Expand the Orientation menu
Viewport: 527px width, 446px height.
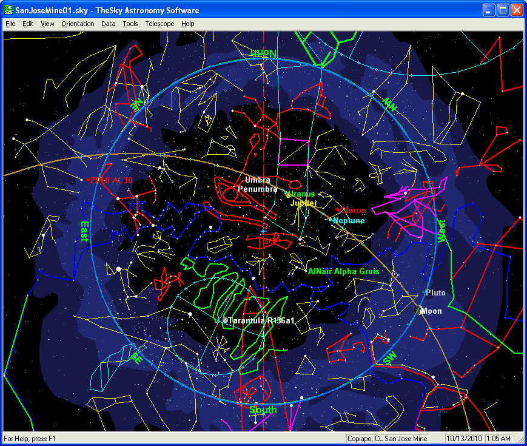(x=78, y=24)
